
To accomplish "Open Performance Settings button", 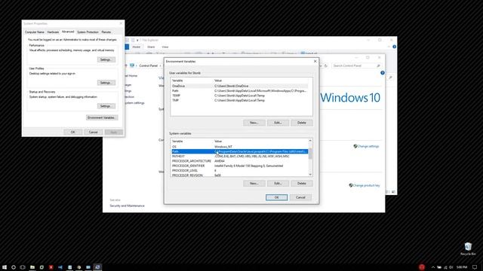I will click(106, 59).
